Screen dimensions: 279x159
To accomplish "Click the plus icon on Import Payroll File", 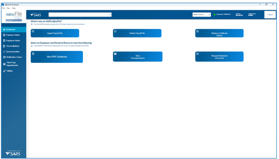I will pyautogui.click(x=33, y=31).
